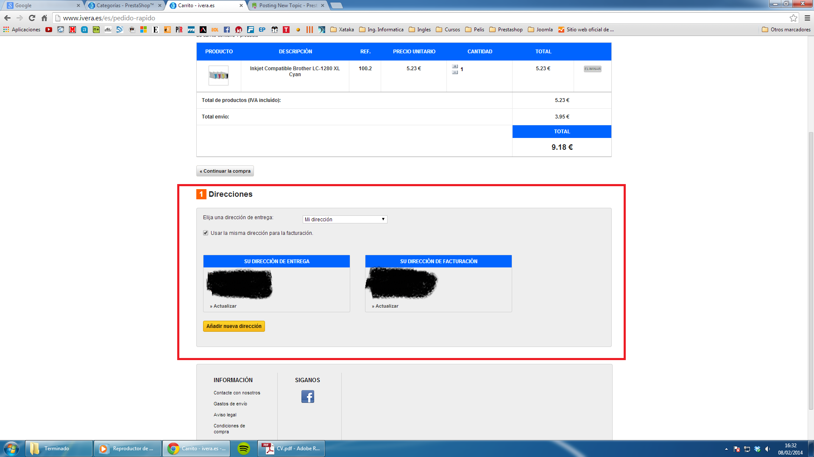
Task: Uncheck use same address for billing
Action: 206,233
